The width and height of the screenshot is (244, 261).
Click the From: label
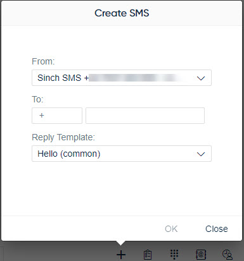[43, 61]
